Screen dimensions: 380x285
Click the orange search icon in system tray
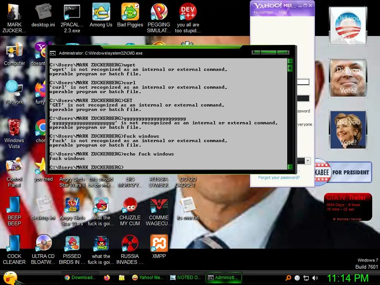(x=288, y=278)
